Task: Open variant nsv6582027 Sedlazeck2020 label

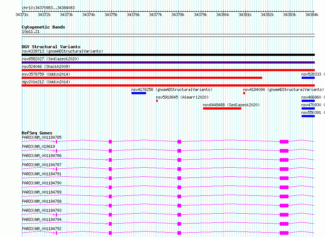Action: (x=50, y=59)
